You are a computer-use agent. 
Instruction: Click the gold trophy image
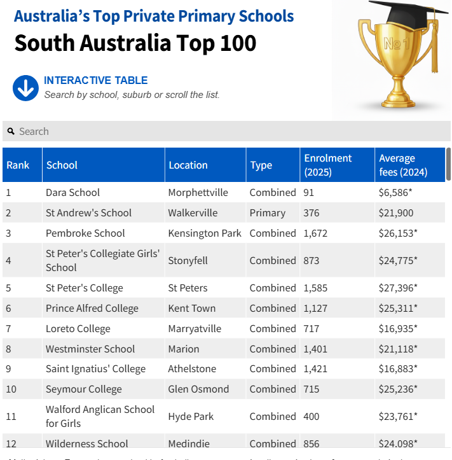pyautogui.click(x=403, y=54)
